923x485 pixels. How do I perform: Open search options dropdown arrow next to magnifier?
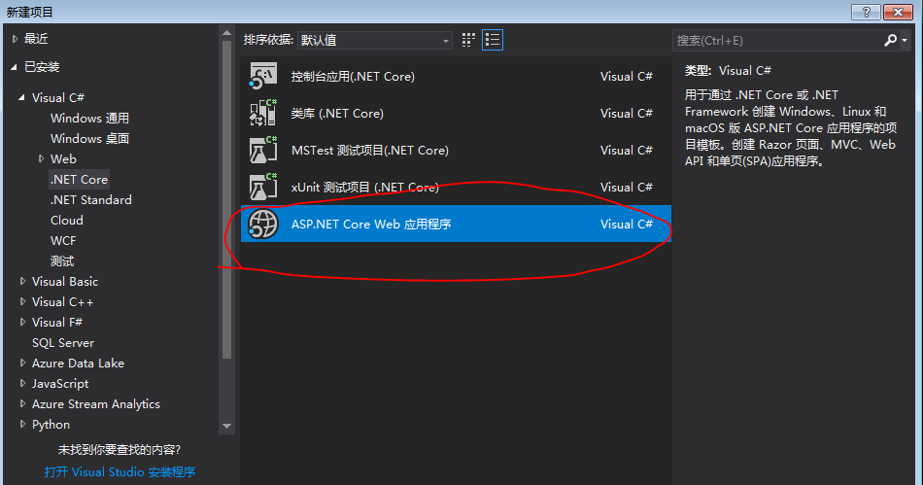pyautogui.click(x=905, y=40)
